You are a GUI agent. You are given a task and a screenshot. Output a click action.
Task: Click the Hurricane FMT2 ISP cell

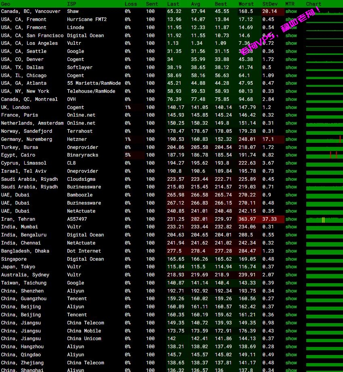click(87, 19)
